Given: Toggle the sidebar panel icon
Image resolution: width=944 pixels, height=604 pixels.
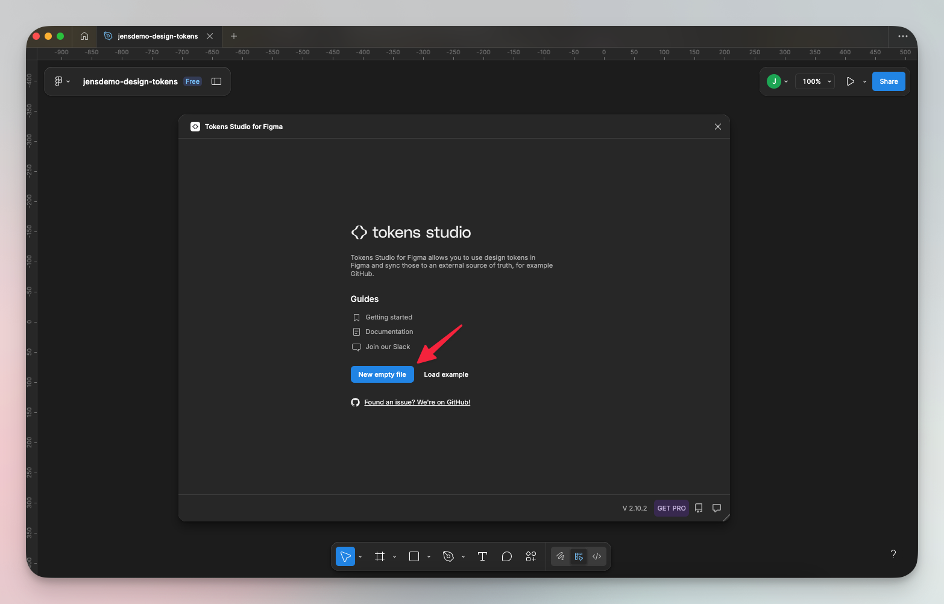Looking at the screenshot, I should click(x=216, y=81).
